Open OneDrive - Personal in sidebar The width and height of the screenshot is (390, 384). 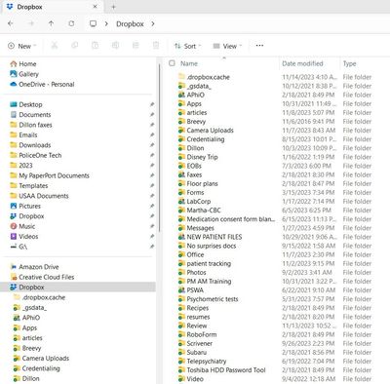[42, 84]
